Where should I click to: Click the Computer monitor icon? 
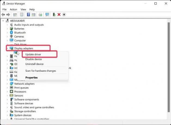pos(11,40)
